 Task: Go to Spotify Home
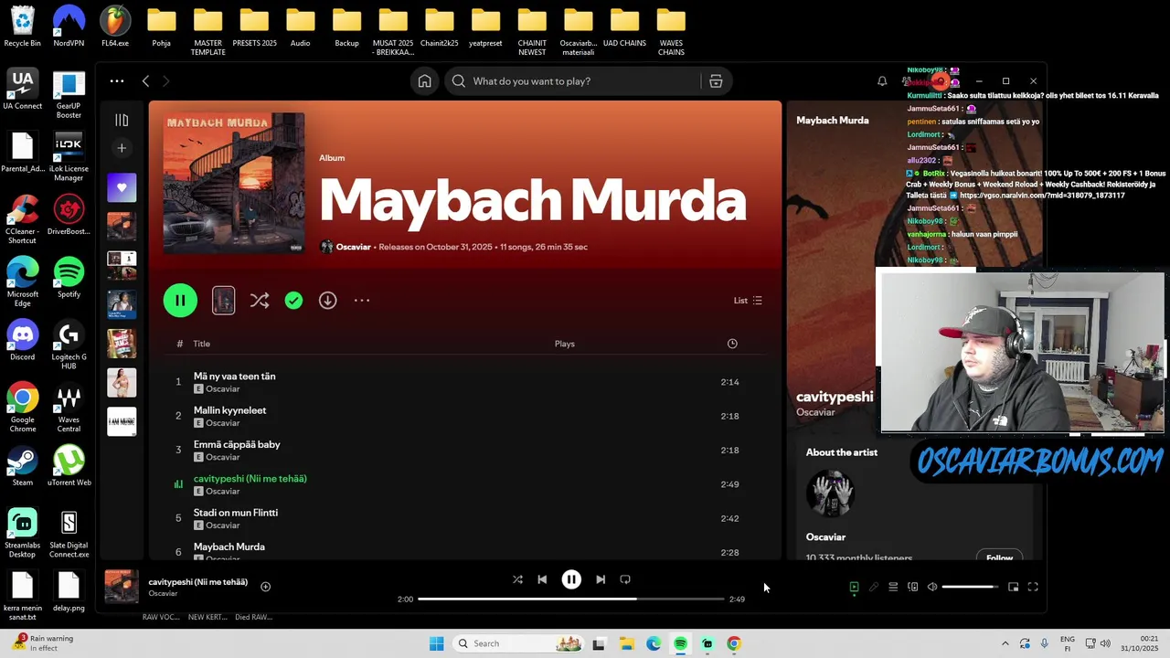[x=424, y=81]
